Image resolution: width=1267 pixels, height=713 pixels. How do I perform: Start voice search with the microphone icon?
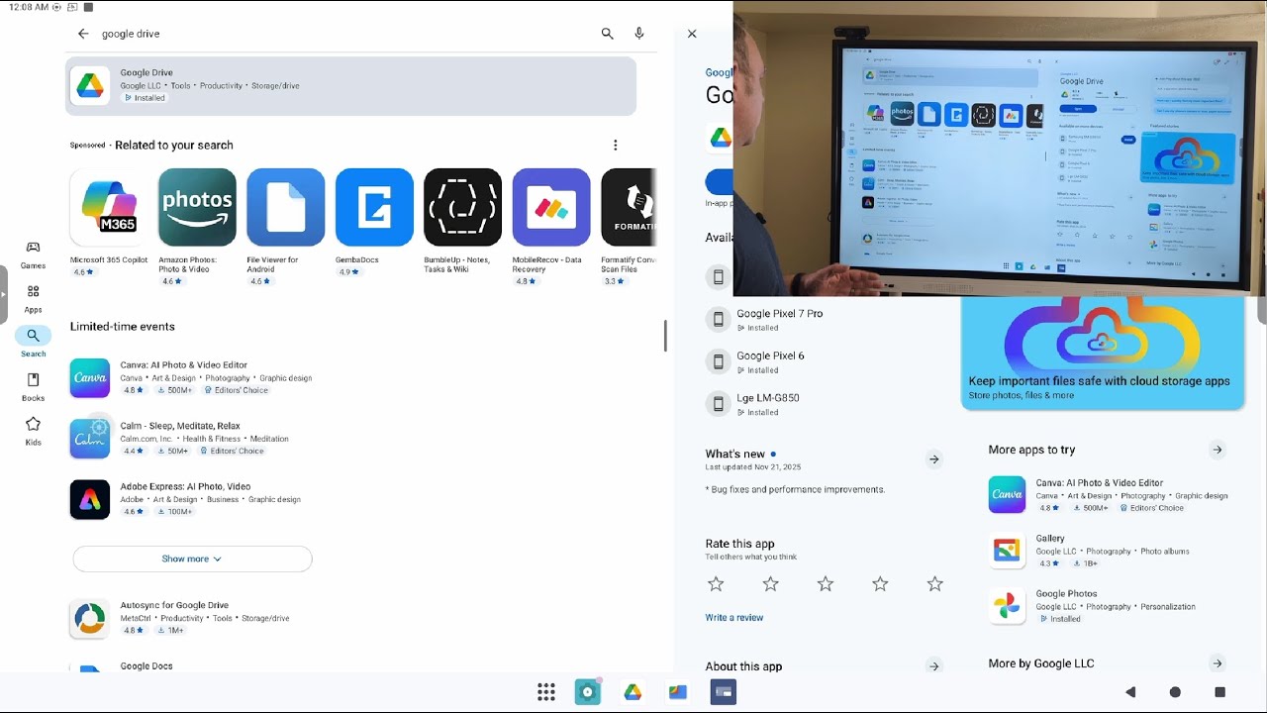pyautogui.click(x=639, y=34)
